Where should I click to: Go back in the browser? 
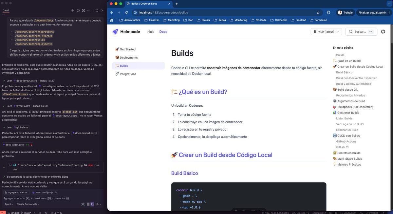click(x=112, y=12)
